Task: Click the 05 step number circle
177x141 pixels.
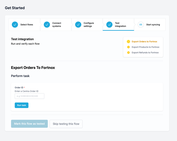Action: click(x=141, y=24)
